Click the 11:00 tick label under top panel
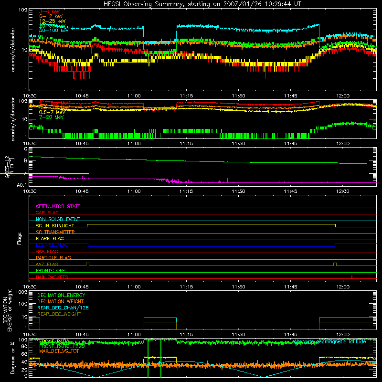 click(x=134, y=96)
